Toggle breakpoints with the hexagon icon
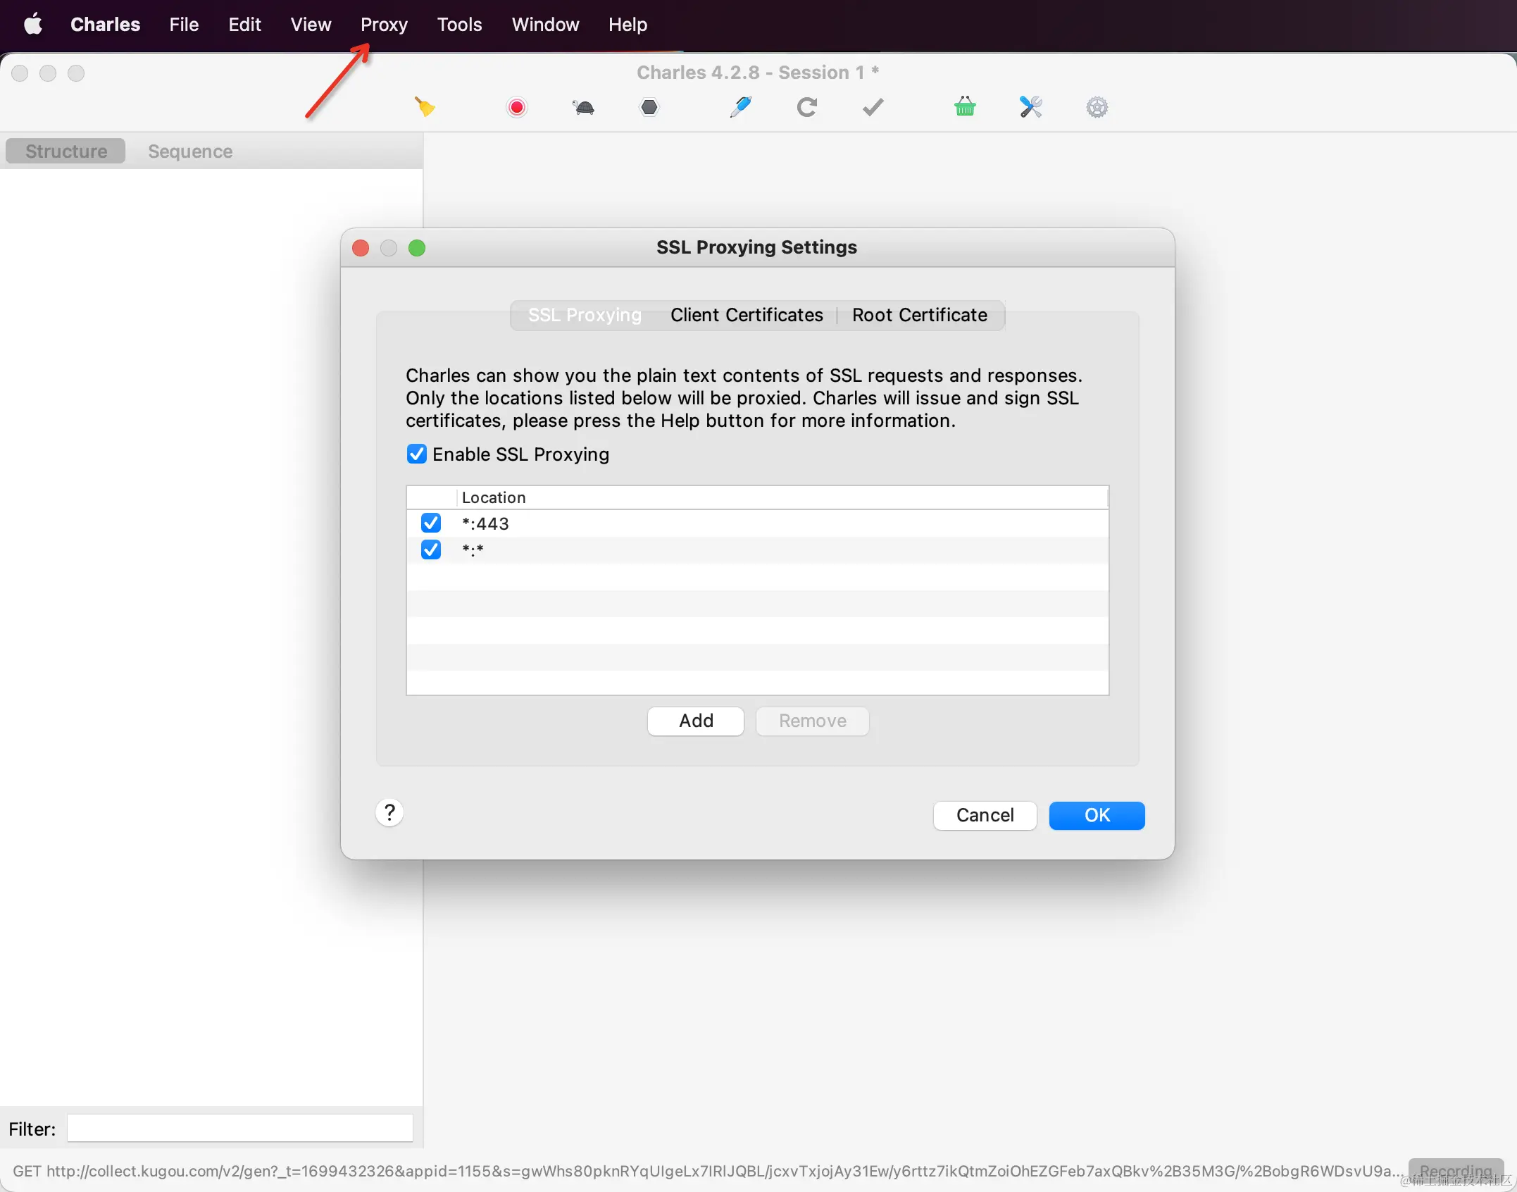Screen dimensions: 1517x1192 [x=649, y=107]
